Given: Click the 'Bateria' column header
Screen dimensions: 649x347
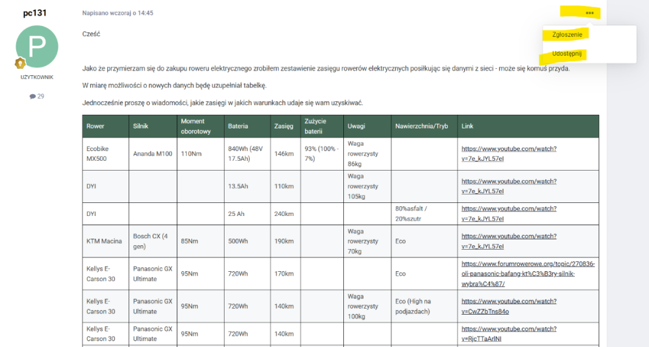Looking at the screenshot, I should pyautogui.click(x=247, y=126).
